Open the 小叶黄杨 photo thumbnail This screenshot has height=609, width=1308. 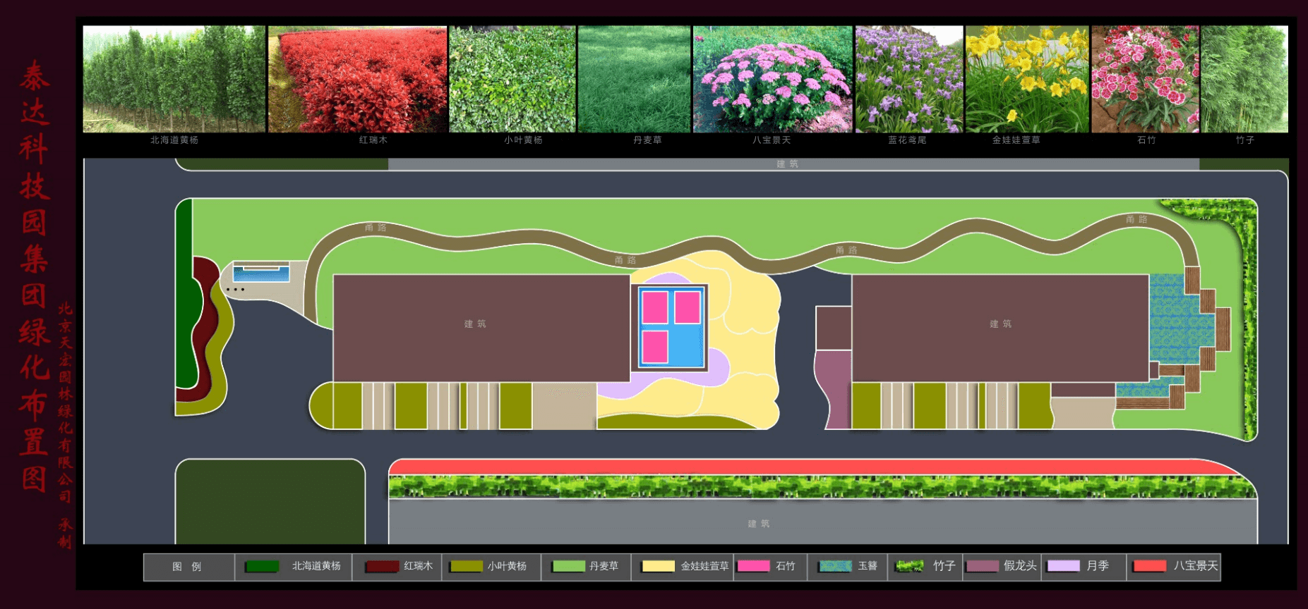pos(512,79)
